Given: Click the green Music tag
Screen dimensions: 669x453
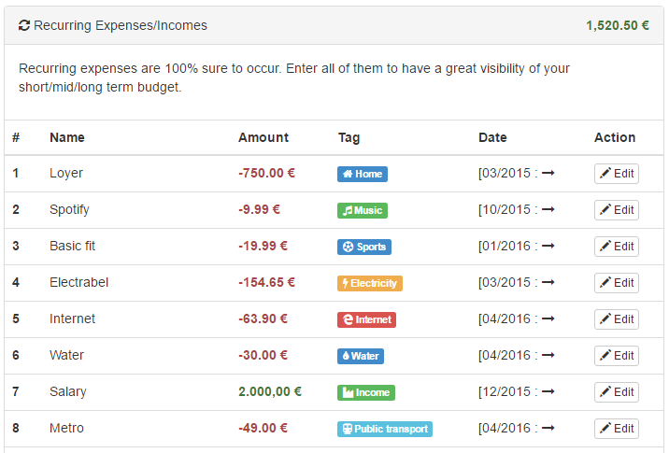Looking at the screenshot, I should pyautogui.click(x=362, y=210).
